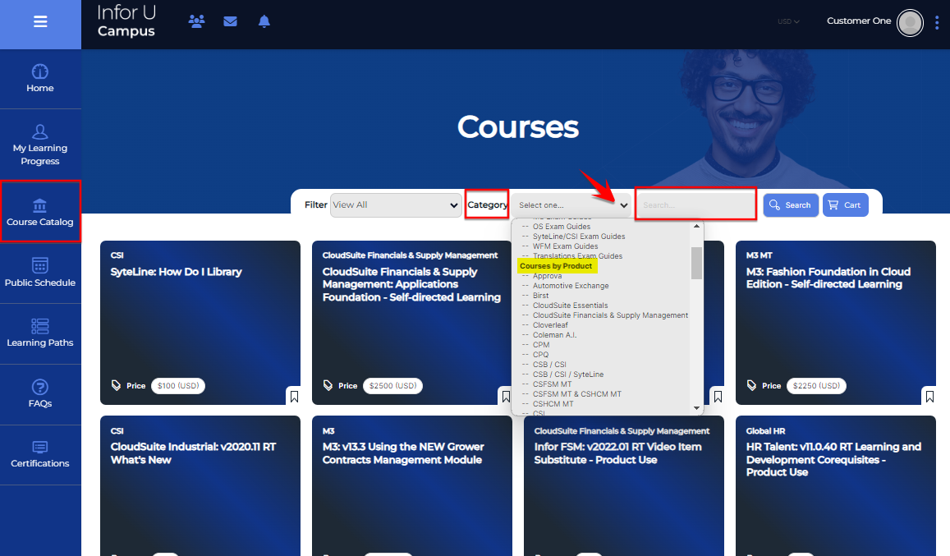Bookmark the M3: Fashion Foundation course

[929, 397]
